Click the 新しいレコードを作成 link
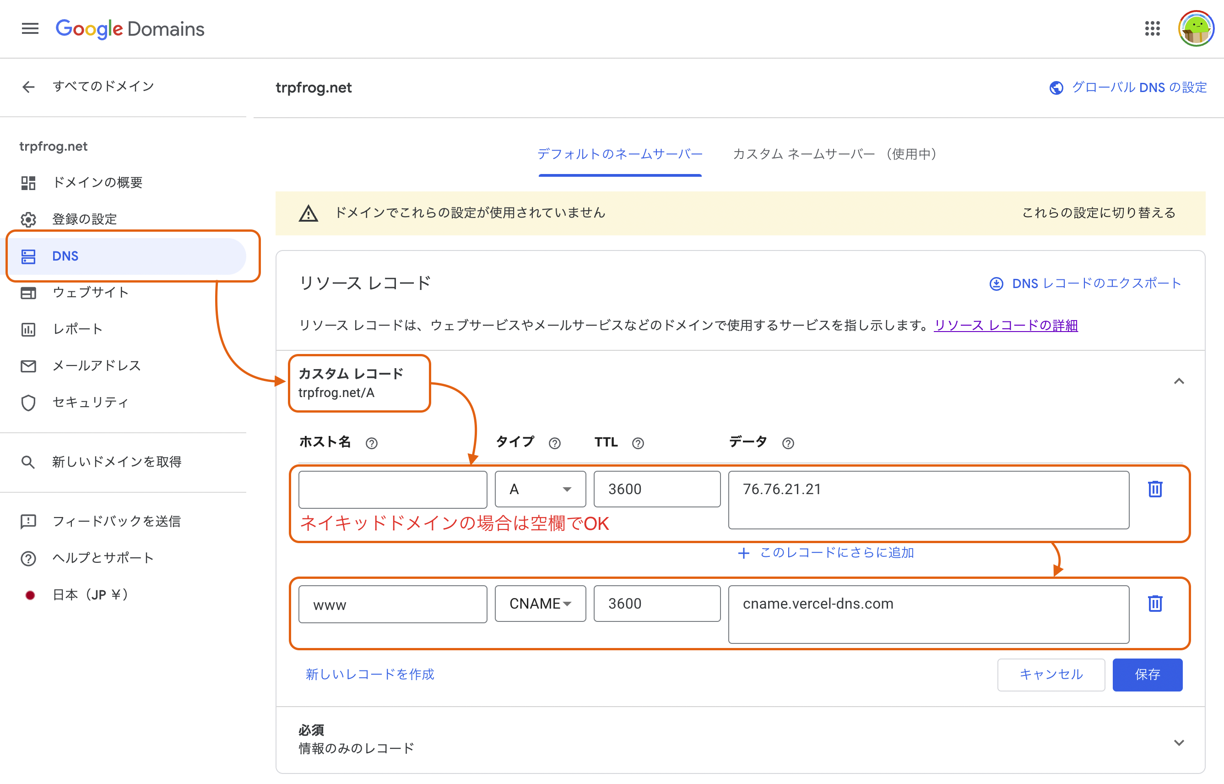Screen dimensions: 1224x784 (x=370, y=674)
